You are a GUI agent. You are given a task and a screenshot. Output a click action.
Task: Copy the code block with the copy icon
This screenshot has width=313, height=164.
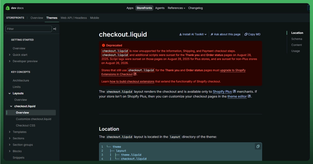(258, 146)
